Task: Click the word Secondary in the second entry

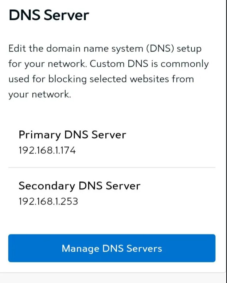Action: (x=47, y=186)
